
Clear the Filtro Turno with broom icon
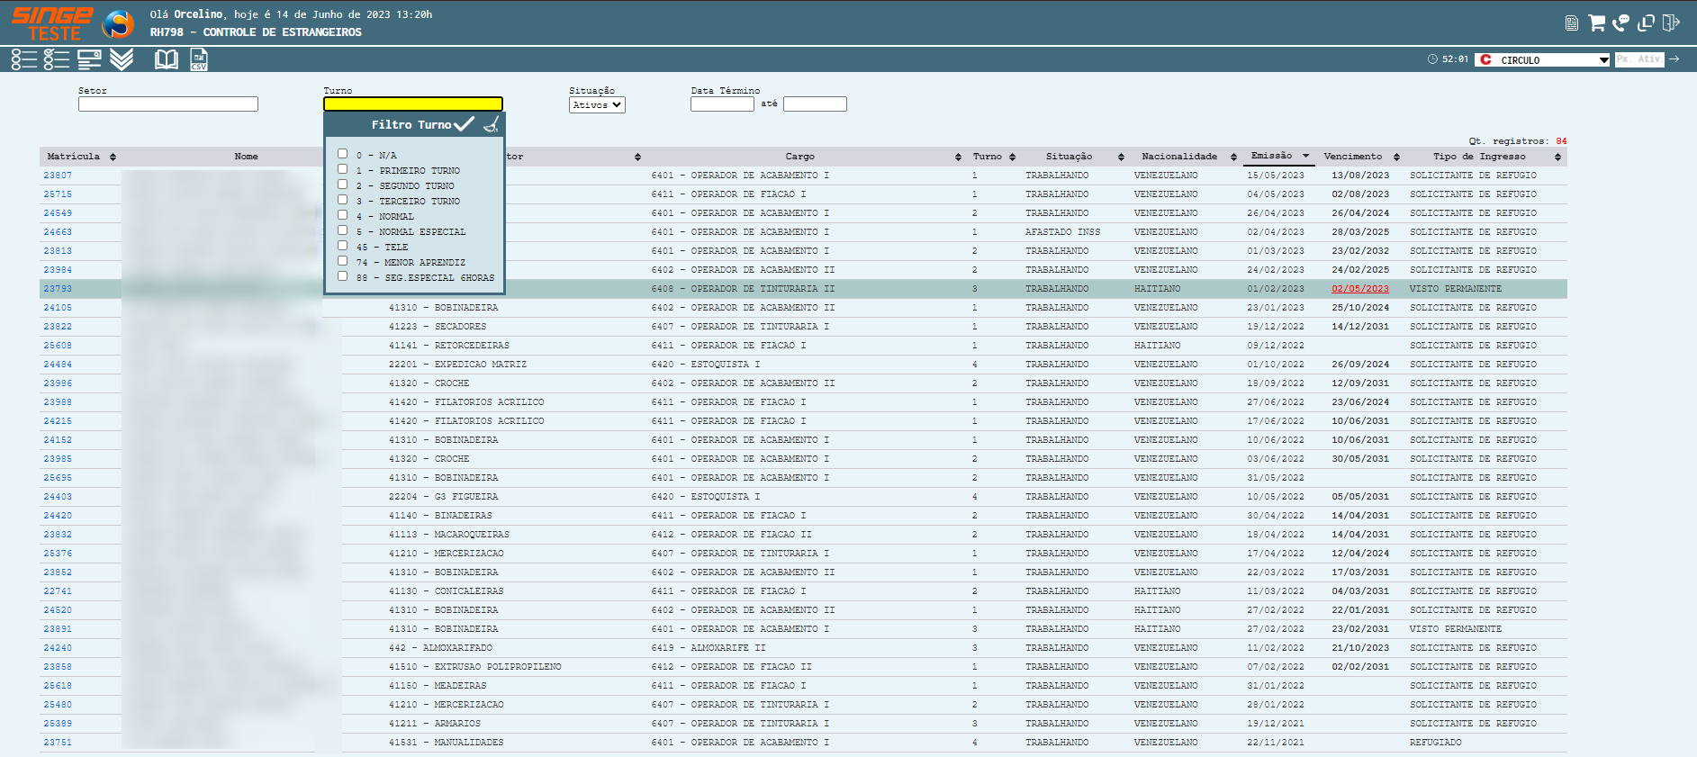[x=492, y=124]
